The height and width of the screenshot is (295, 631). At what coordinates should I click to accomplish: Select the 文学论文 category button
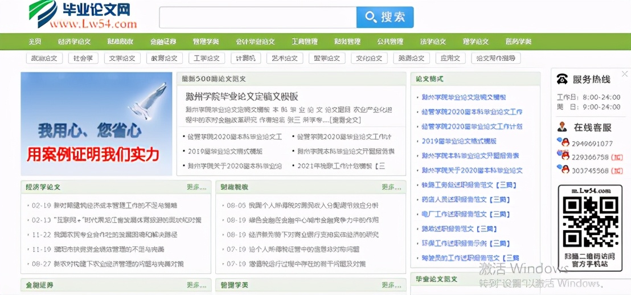pos(122,58)
